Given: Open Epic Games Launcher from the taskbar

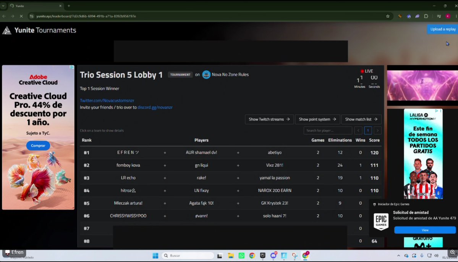Looking at the screenshot, I should pos(262,256).
